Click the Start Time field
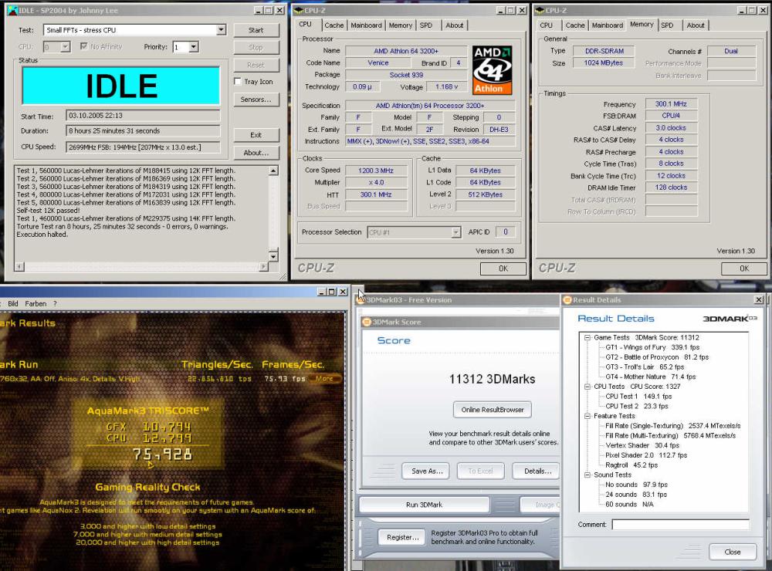This screenshot has height=571, width=772. click(x=143, y=116)
